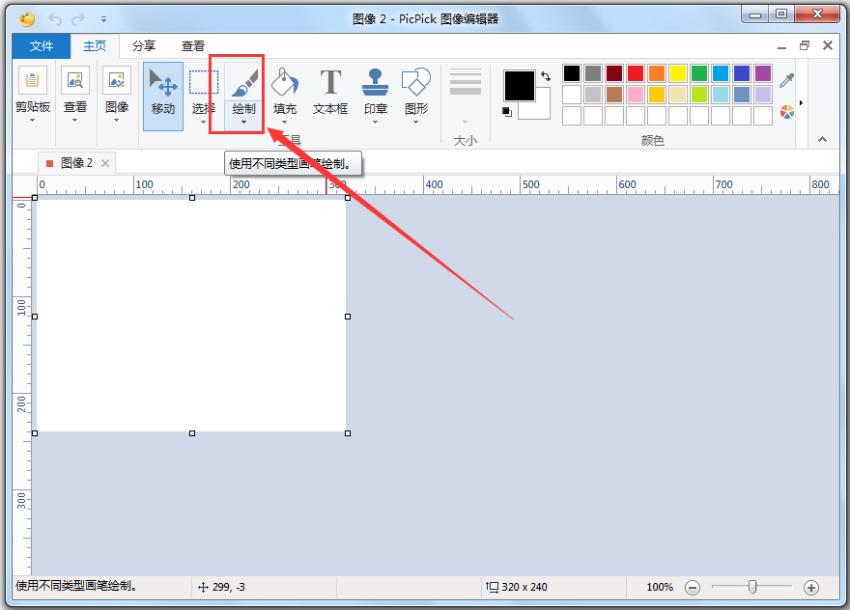Open the 文件 file menu
Screen dimensions: 850x610
42,46
